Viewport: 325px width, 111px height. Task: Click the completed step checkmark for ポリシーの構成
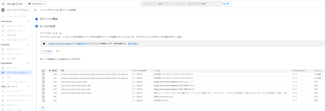[x=37, y=19]
